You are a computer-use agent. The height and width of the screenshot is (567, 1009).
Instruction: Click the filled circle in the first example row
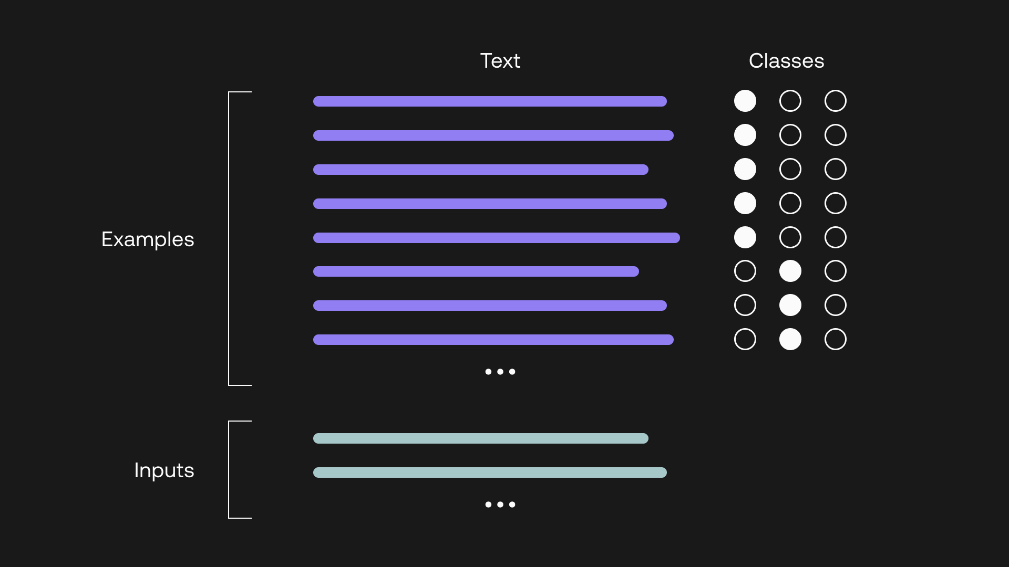(745, 101)
